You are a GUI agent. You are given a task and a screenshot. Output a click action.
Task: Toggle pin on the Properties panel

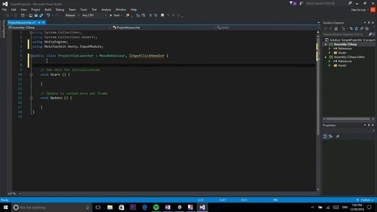click(369, 125)
